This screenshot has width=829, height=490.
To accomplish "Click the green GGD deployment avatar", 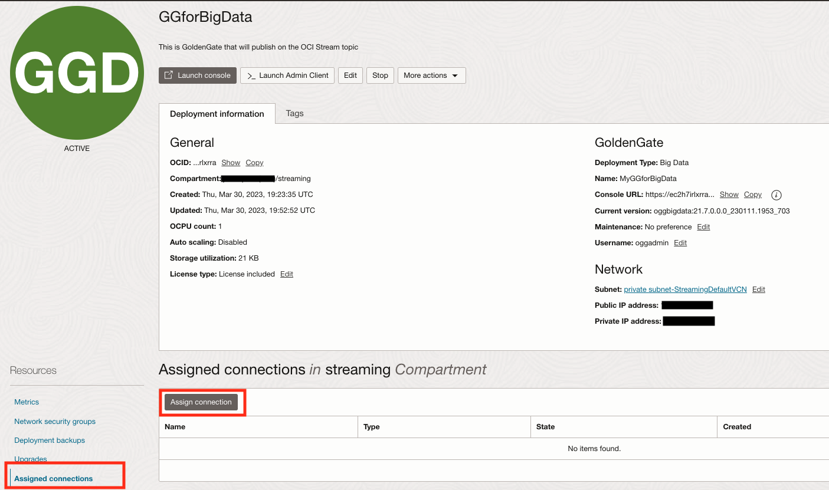I will coord(77,73).
